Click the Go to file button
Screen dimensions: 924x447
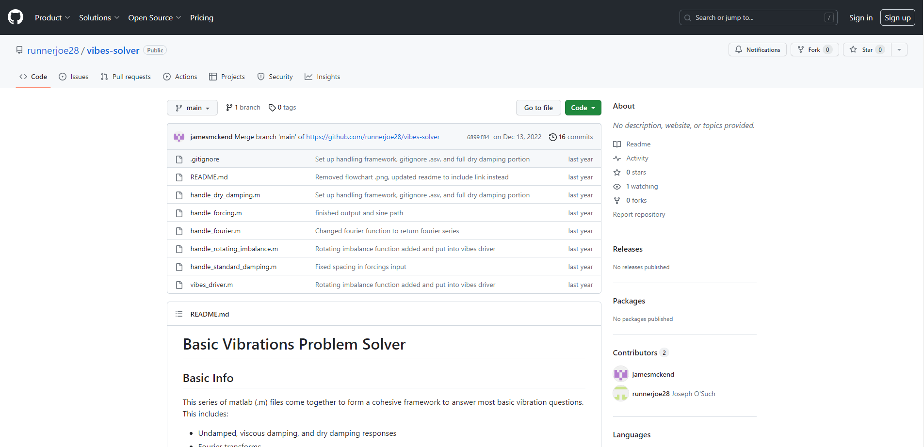[538, 108]
